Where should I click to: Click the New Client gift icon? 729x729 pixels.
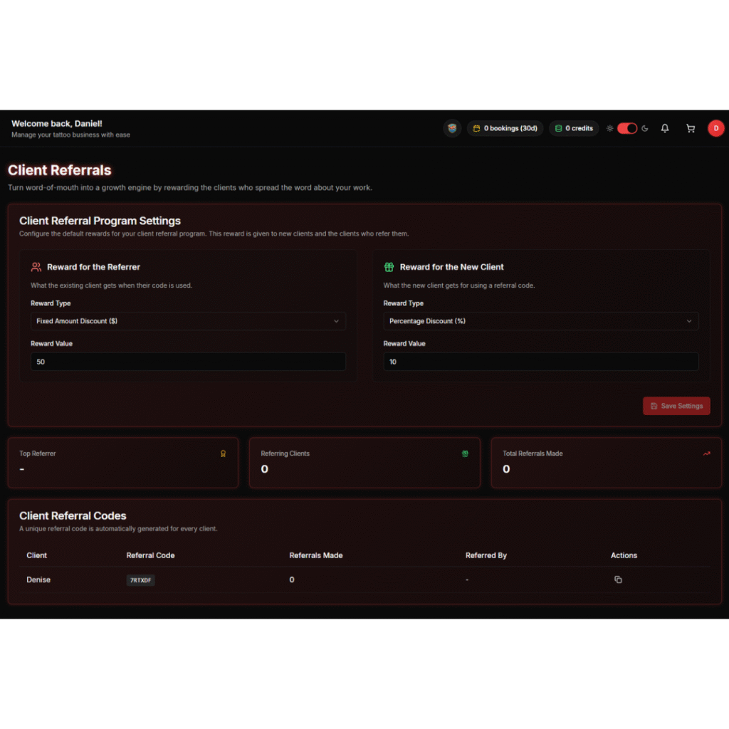point(389,267)
